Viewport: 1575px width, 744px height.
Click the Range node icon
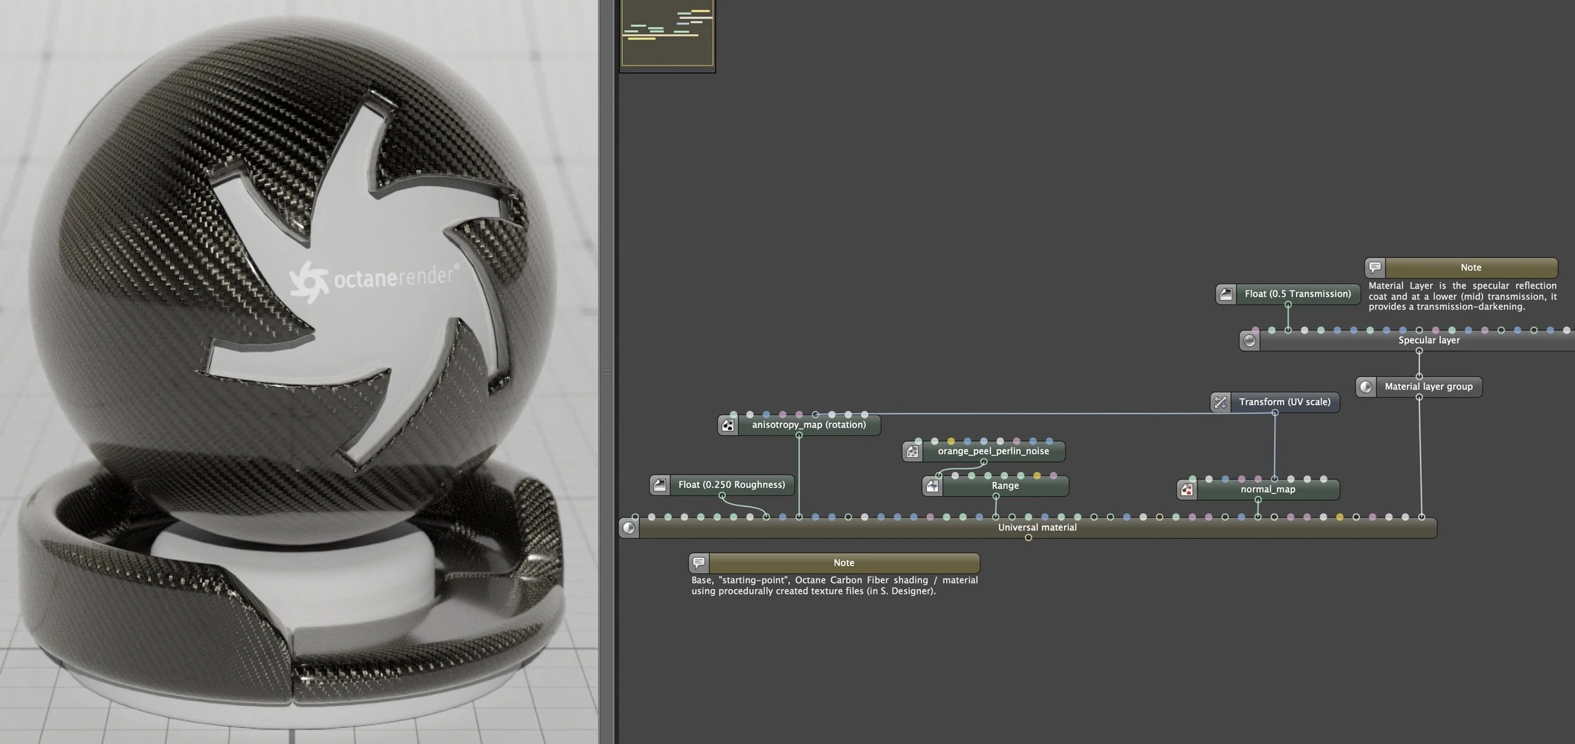(x=932, y=486)
